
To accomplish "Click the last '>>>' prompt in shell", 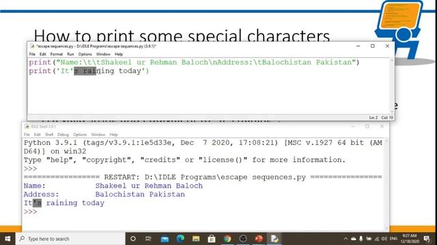I will (30, 212).
